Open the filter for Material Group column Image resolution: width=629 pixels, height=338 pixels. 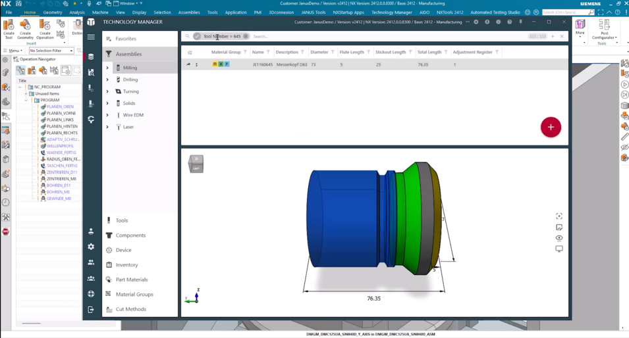[x=245, y=52]
